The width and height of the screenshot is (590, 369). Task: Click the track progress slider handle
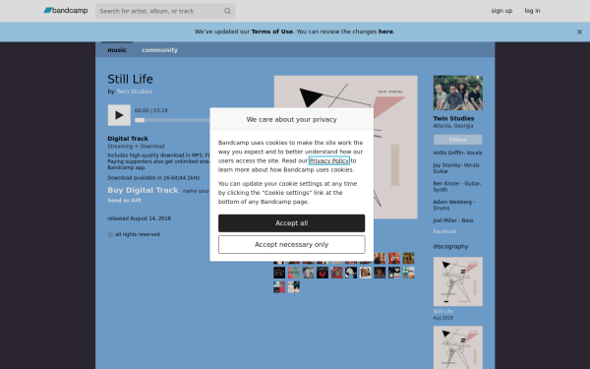tap(140, 120)
